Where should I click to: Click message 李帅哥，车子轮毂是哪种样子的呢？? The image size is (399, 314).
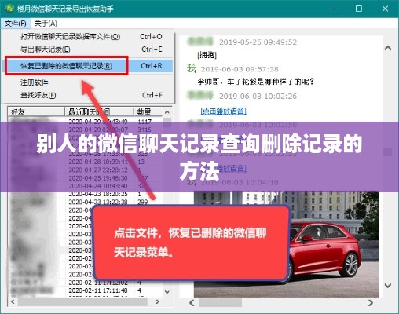255,82
